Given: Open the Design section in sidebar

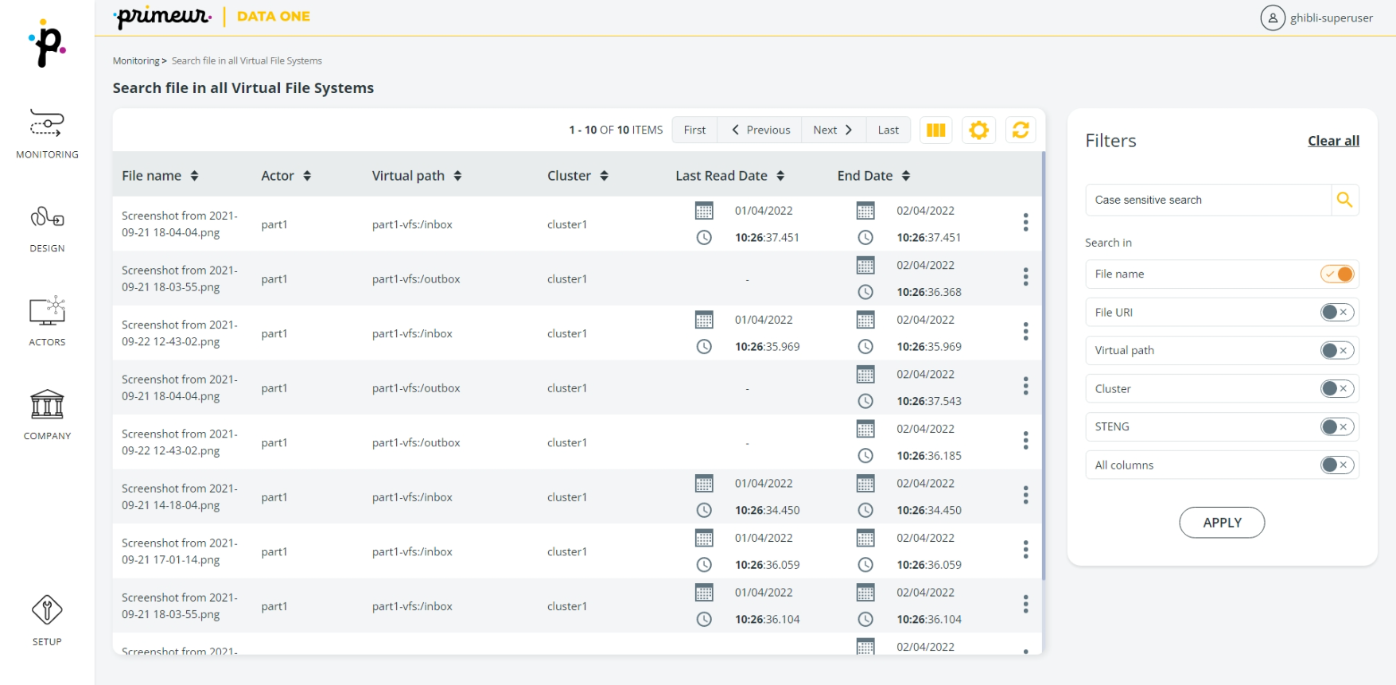Looking at the screenshot, I should 47,229.
